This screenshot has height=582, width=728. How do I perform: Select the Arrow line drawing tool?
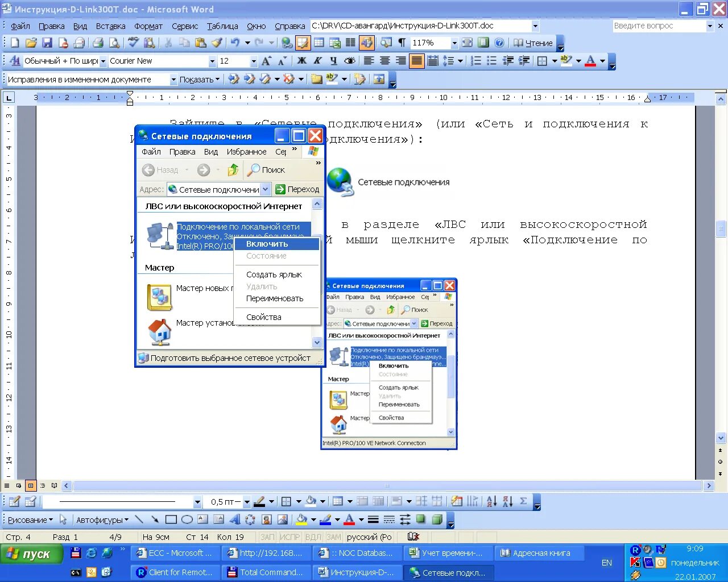coord(155,519)
